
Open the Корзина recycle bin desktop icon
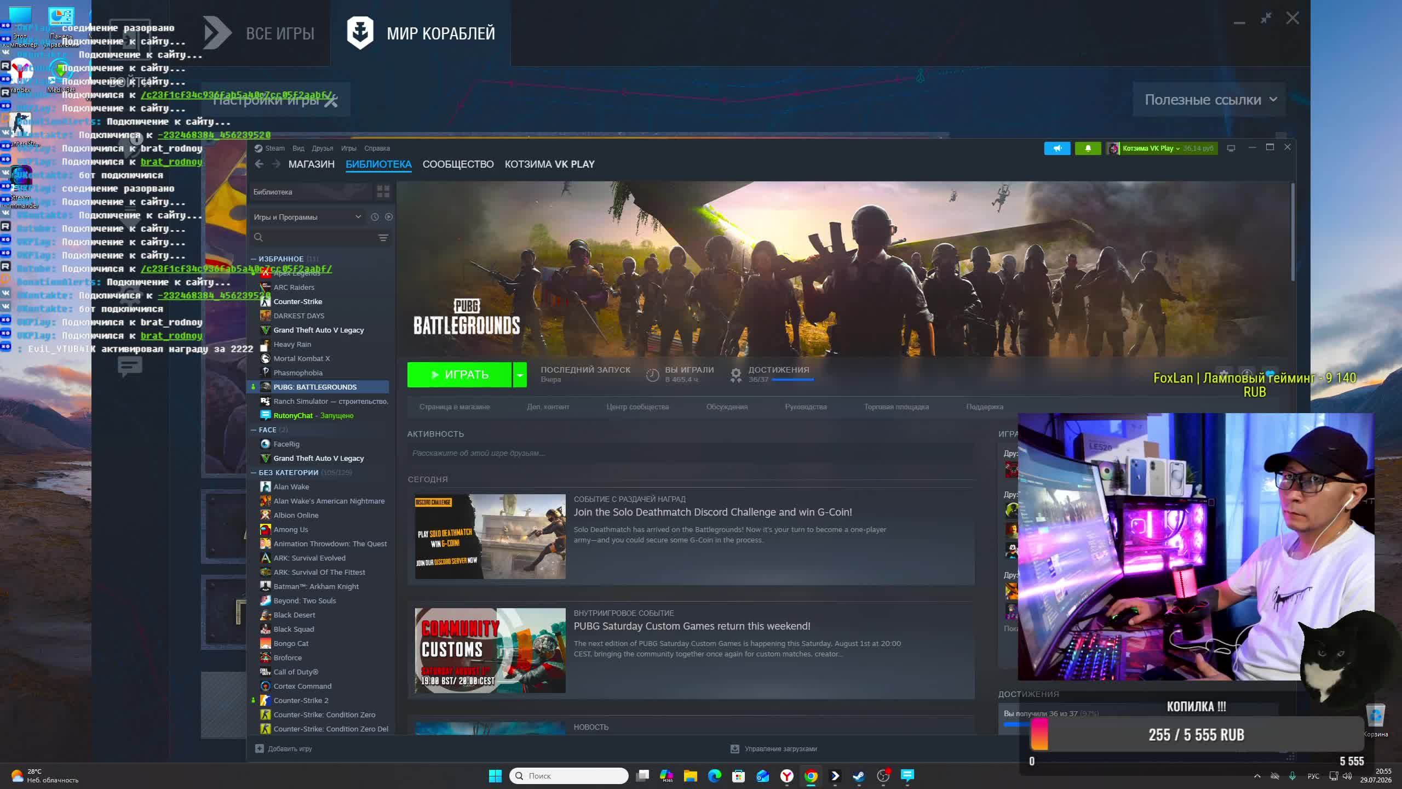[1375, 721]
